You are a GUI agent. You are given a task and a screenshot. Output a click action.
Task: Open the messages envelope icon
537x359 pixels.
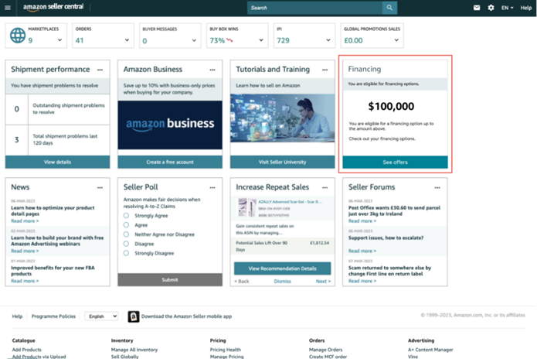477,8
